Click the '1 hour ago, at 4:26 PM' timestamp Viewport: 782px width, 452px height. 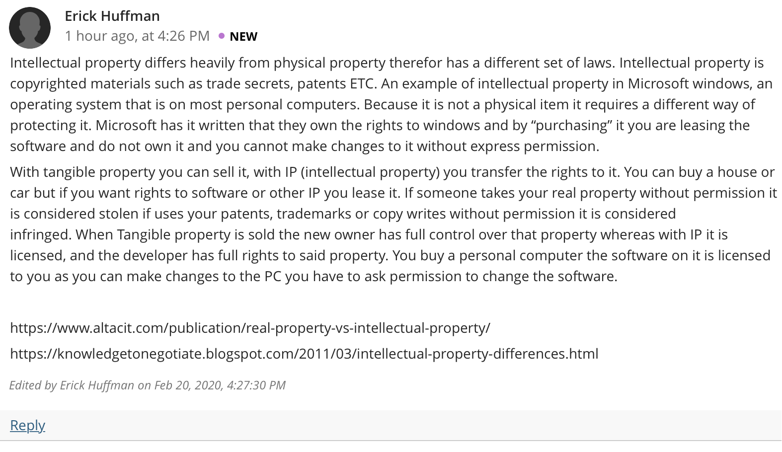(x=137, y=36)
